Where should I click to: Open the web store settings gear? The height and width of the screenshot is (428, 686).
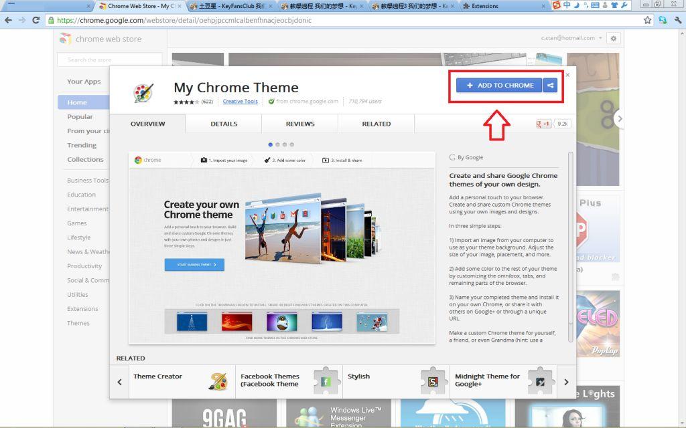(614, 39)
